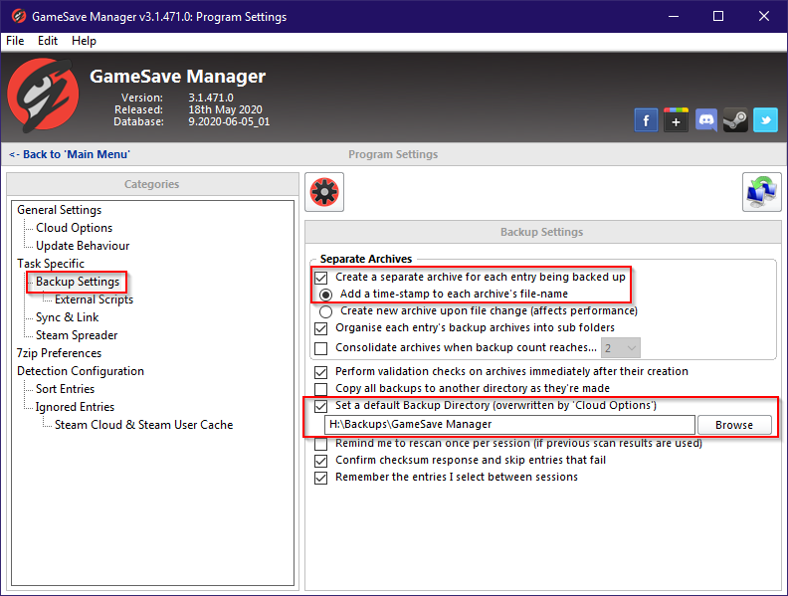
Task: Select Sync & Link category
Action: [68, 317]
